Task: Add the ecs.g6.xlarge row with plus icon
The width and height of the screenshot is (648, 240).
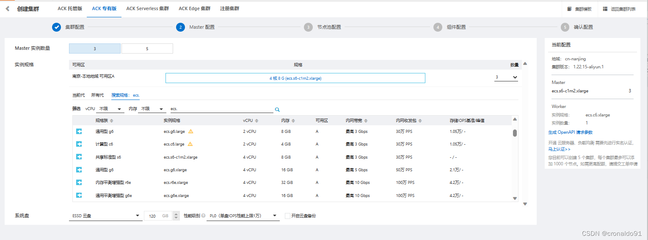Action: (79, 170)
